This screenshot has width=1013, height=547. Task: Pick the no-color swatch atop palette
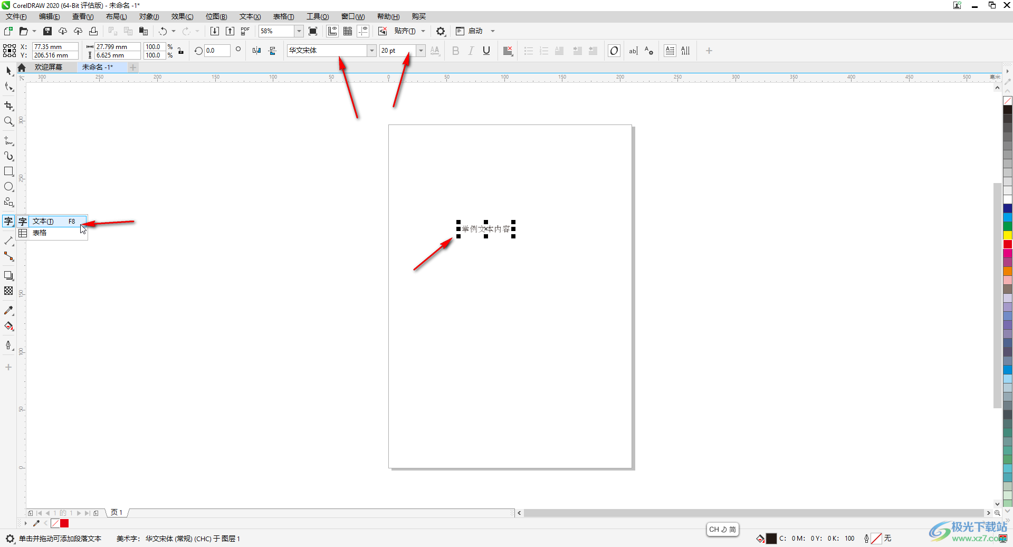coord(1008,101)
